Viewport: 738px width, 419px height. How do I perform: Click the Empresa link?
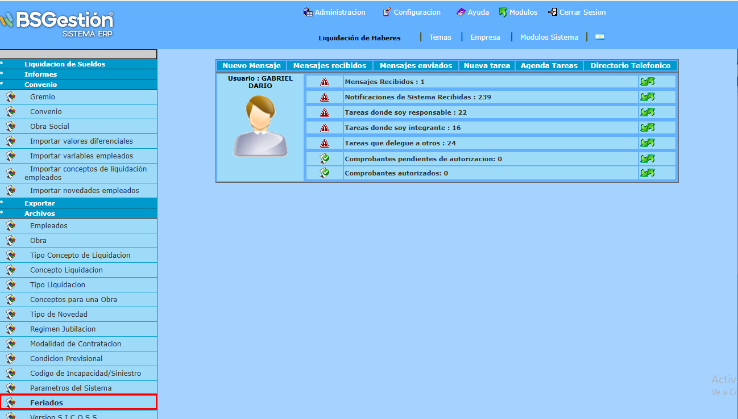coord(485,37)
